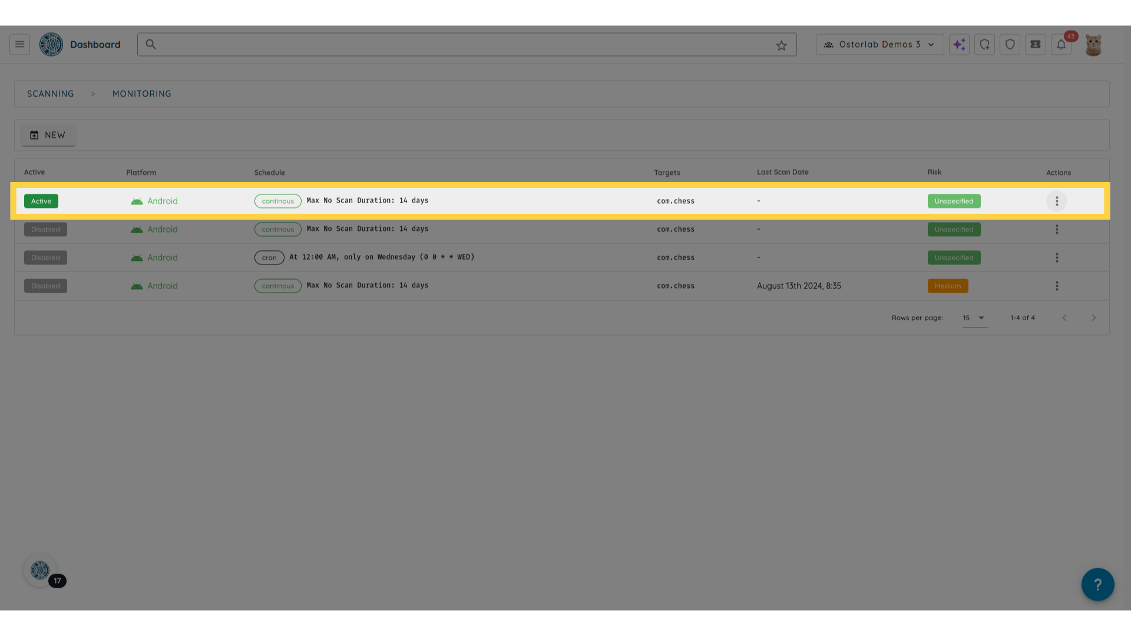Click the NEW monitoring rule button
Screen dimensions: 1131x636
point(48,135)
